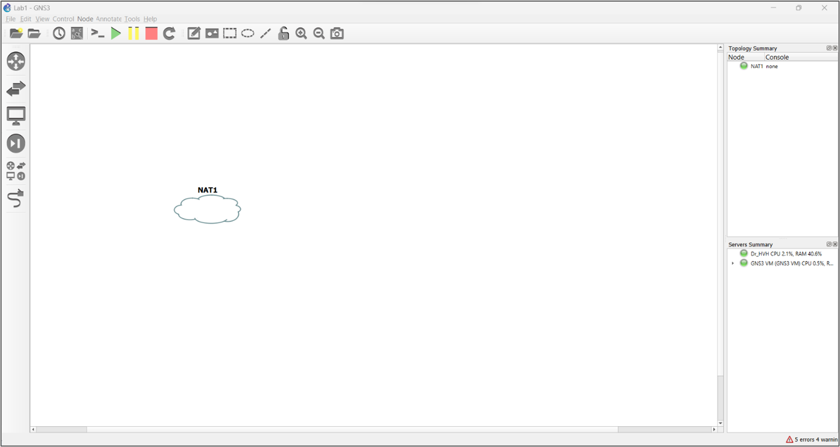Click the horizontal scrollbar thumb

[x=352, y=429]
